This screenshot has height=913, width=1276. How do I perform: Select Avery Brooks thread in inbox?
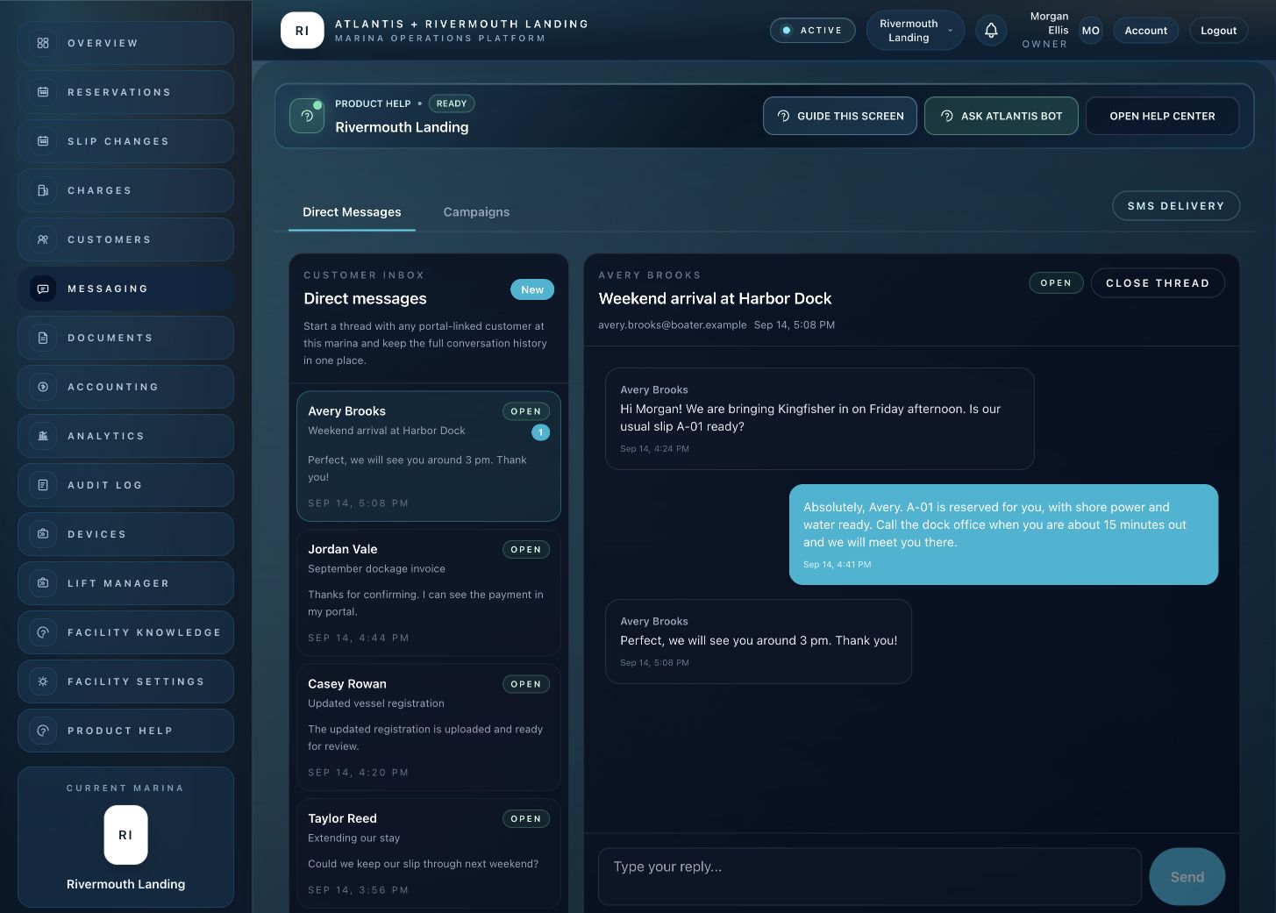point(429,456)
